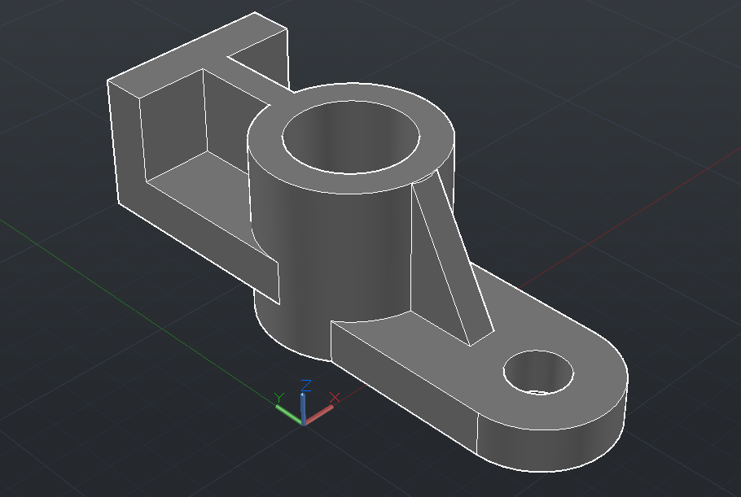Select the X label of the UCS icon
741x497 pixels.
(335, 398)
